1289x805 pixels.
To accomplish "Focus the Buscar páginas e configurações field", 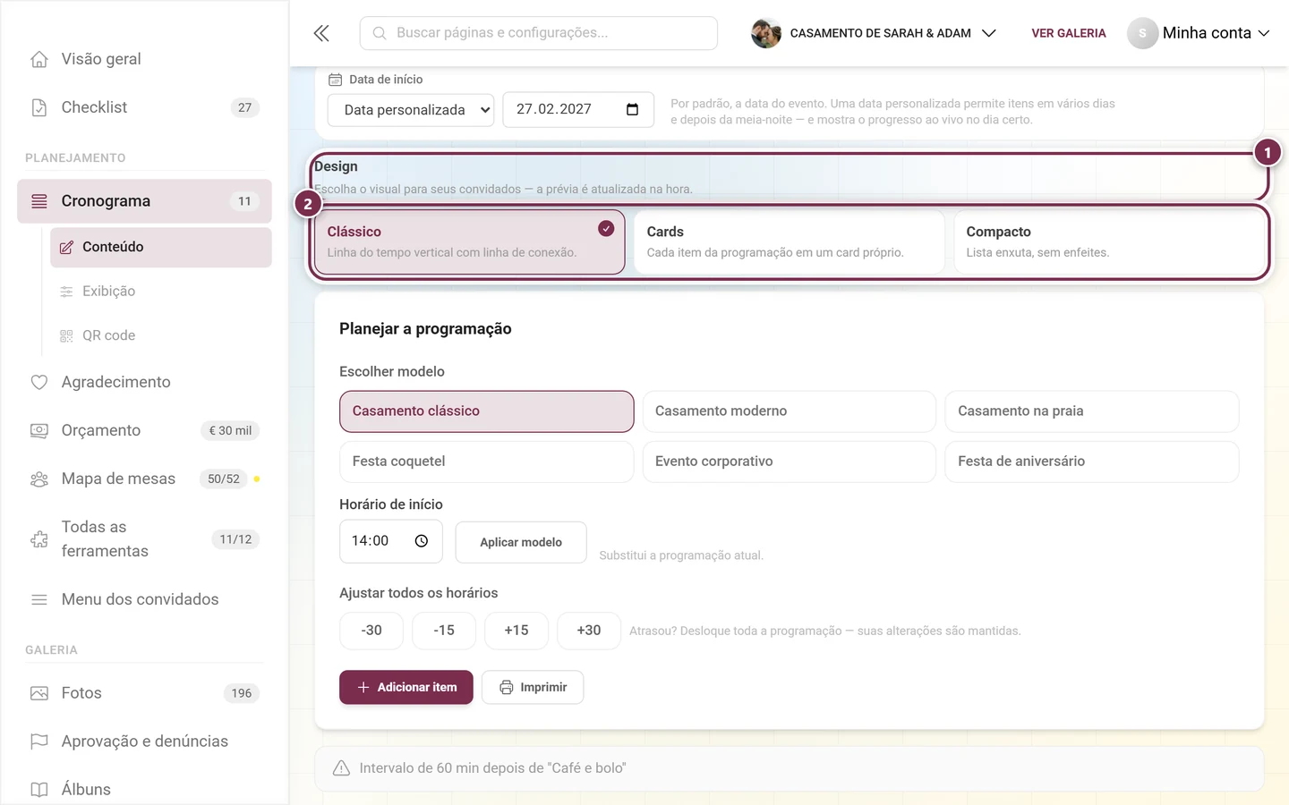I will pos(539,33).
